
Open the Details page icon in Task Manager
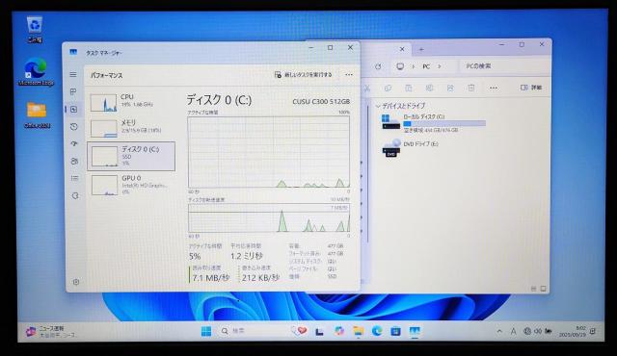click(74, 179)
